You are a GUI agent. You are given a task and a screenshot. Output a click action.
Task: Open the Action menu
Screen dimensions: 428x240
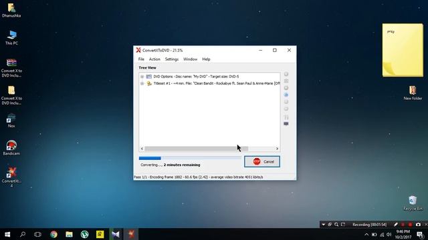(x=154, y=59)
